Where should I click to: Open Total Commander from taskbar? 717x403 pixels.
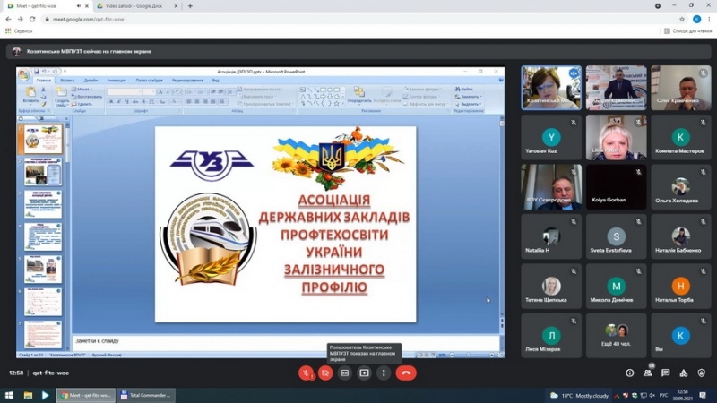coord(148,394)
